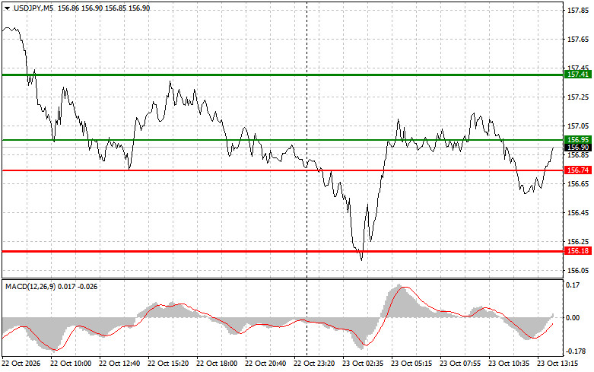Click the 157.25 price scale value
The height and width of the screenshot is (372, 594).
[x=578, y=97]
